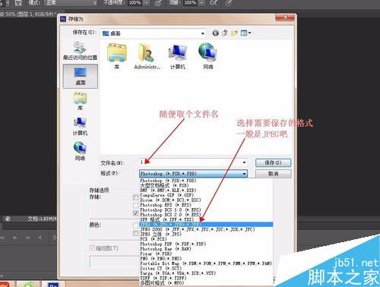Select the 库 folder in file list
380x287 pixels.
[117, 56]
